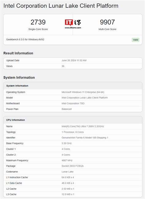Click the L1 Data Cache label
145x199 pixels.
pos(14,183)
